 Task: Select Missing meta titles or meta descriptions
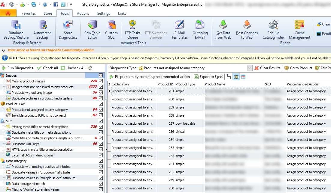click(40, 127)
